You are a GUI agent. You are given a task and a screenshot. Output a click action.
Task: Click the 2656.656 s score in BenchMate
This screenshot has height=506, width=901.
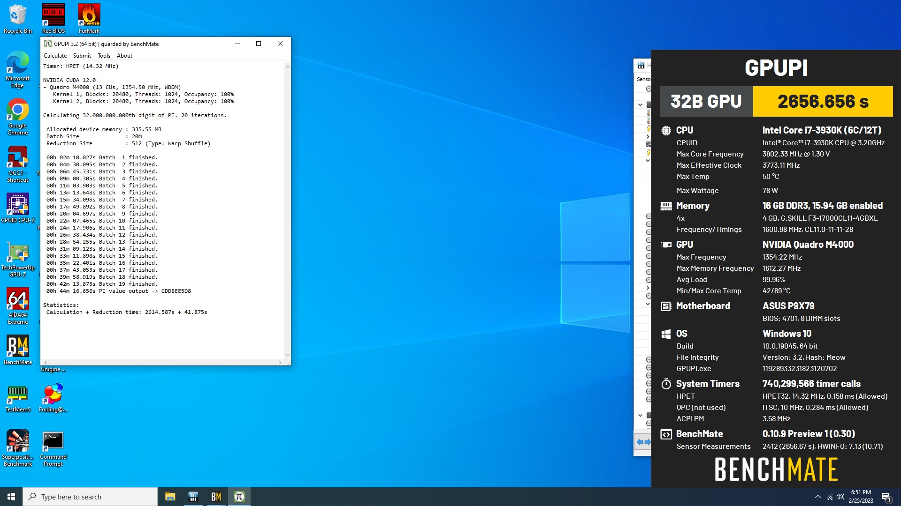pos(823,101)
